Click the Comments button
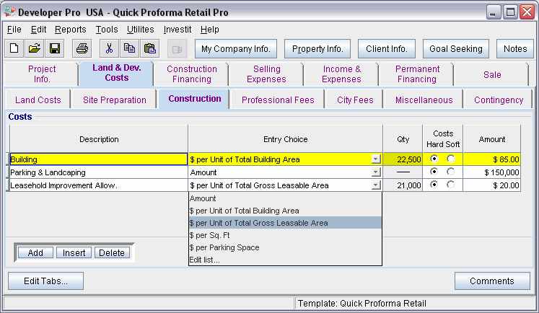 [492, 281]
